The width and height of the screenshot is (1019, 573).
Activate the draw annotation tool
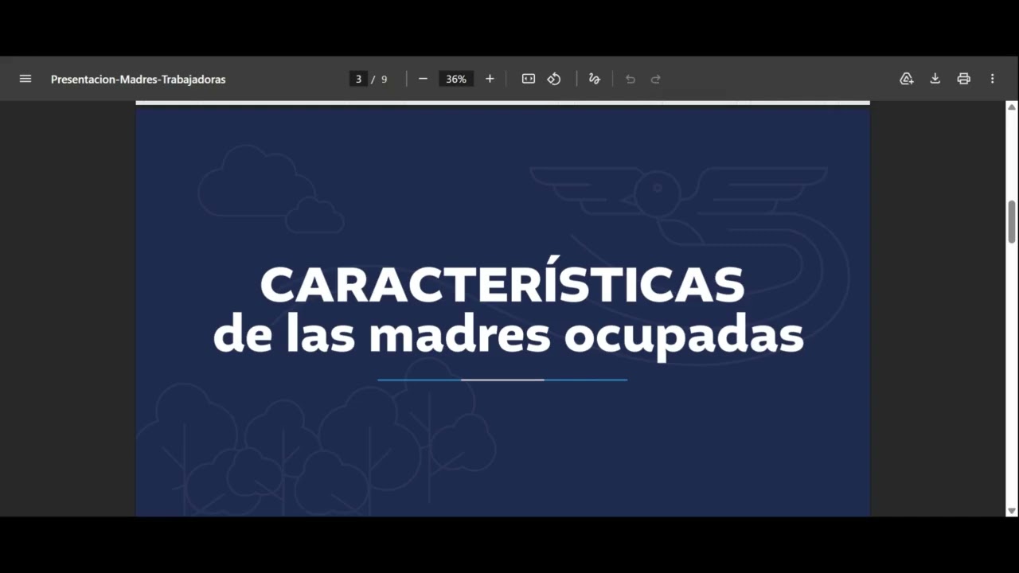[594, 79]
